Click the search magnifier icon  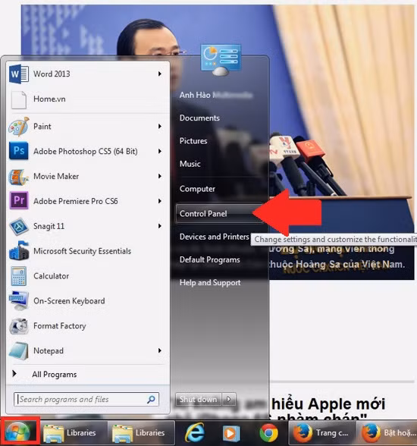[x=151, y=399]
